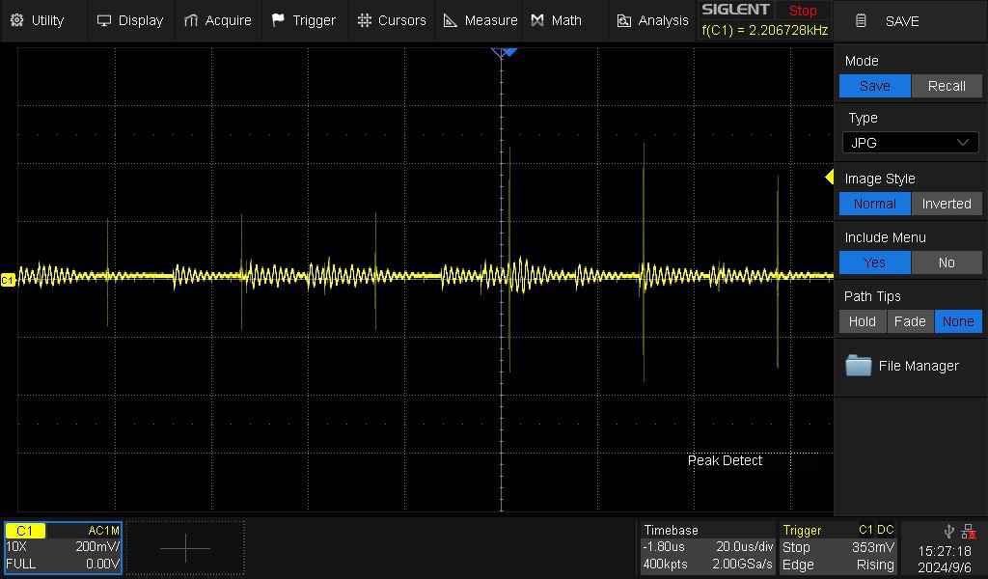988x579 pixels.
Task: Click the Trigger flag icon
Action: pyautogui.click(x=278, y=20)
